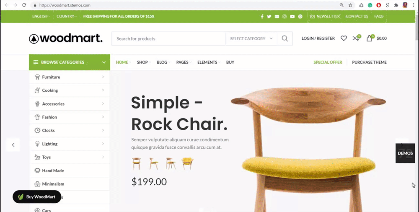Open the compare products icon
This screenshot has height=212, width=419.
click(356, 39)
